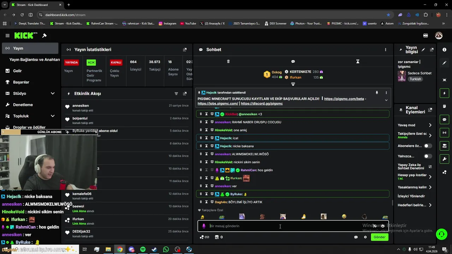Open the Sohbet panel three-dot menu
452x254 pixels.
[386, 50]
